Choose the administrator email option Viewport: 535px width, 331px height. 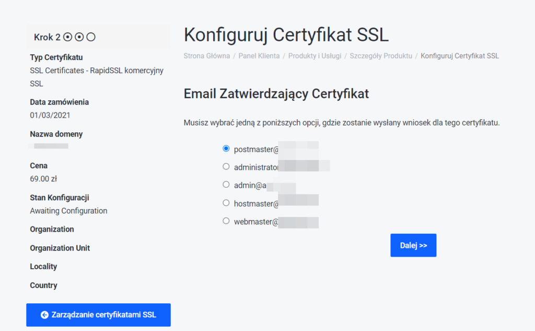click(226, 167)
